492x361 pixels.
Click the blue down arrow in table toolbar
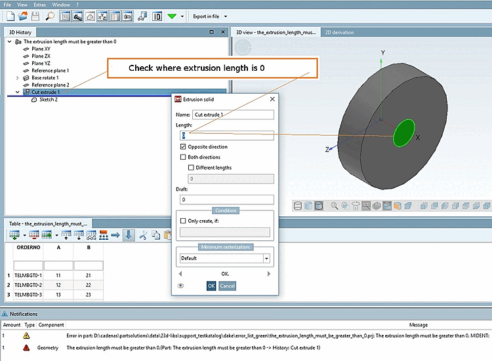point(129,235)
